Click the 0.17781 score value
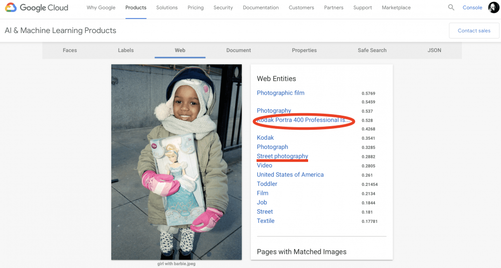The image size is (501, 268). (370, 221)
